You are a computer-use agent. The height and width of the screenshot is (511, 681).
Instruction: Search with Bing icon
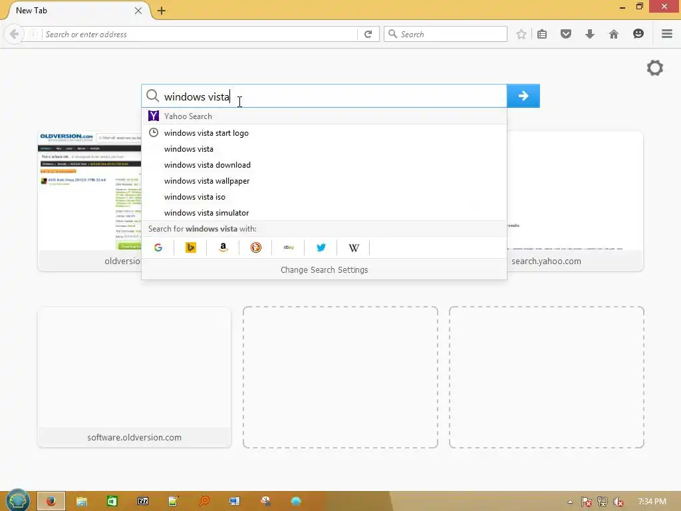click(x=191, y=248)
